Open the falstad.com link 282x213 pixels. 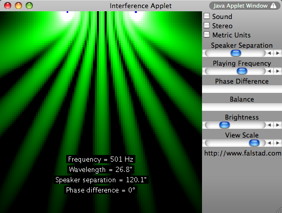(243, 153)
